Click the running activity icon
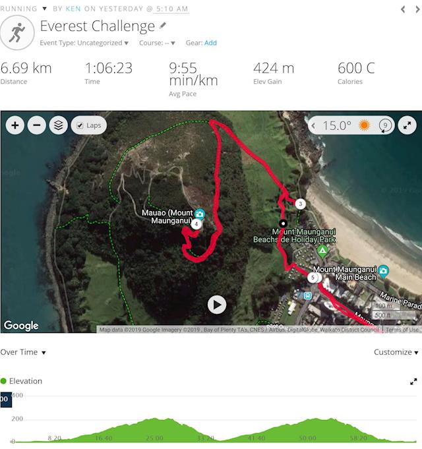Viewport: 422px width, 449px height. [17, 33]
